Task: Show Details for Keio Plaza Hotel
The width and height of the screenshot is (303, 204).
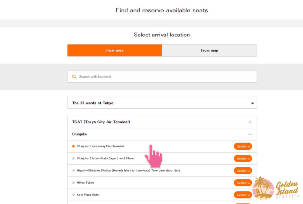Action: point(243,195)
